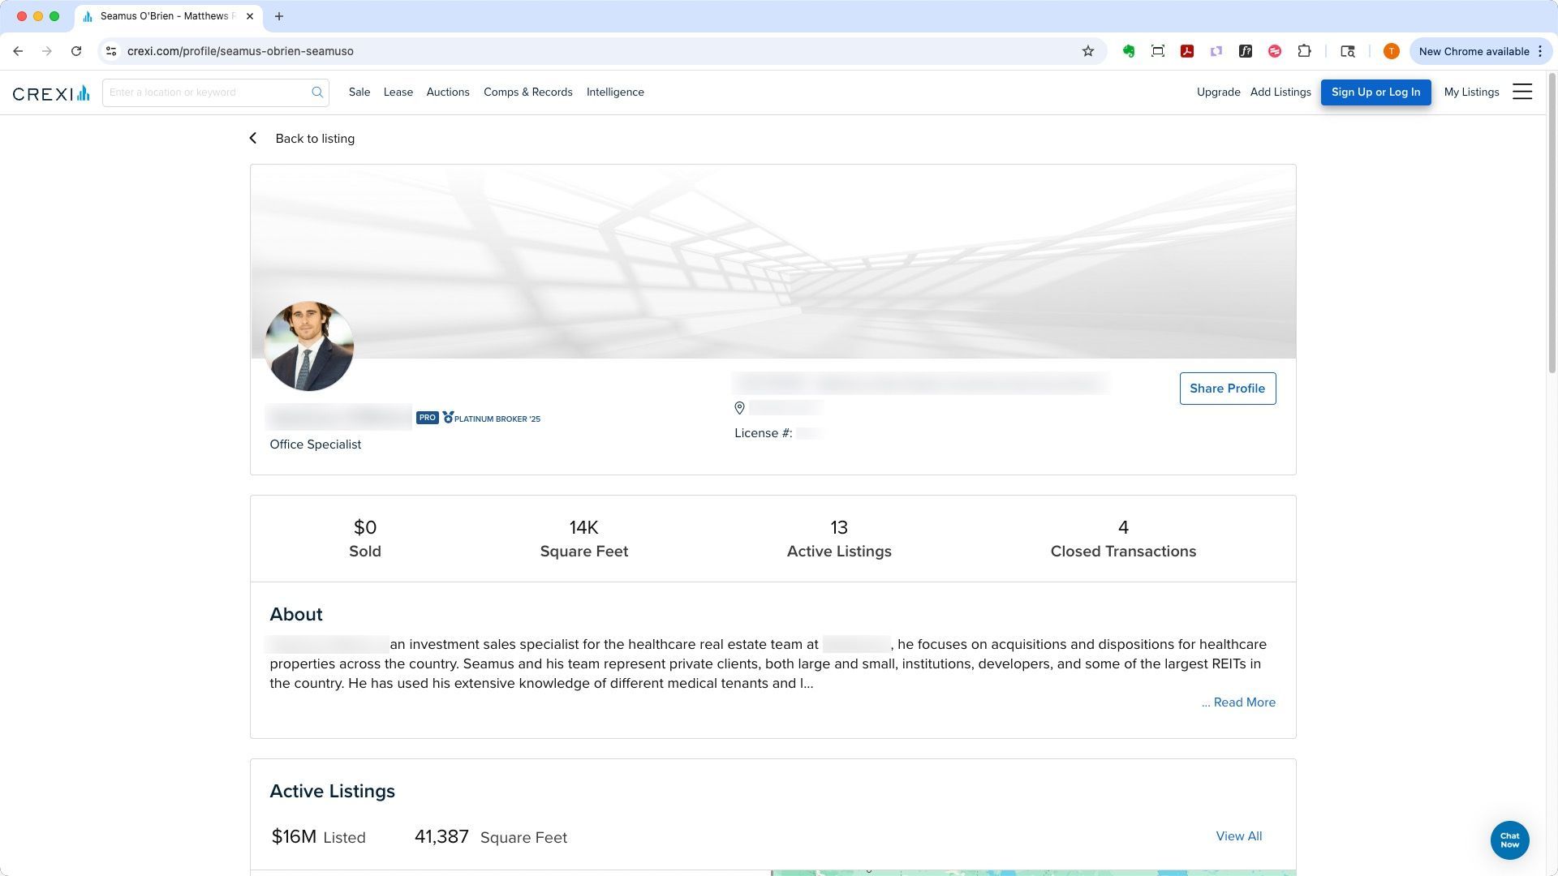Open the Sale menu item
This screenshot has width=1558, height=876.
pyautogui.click(x=359, y=92)
